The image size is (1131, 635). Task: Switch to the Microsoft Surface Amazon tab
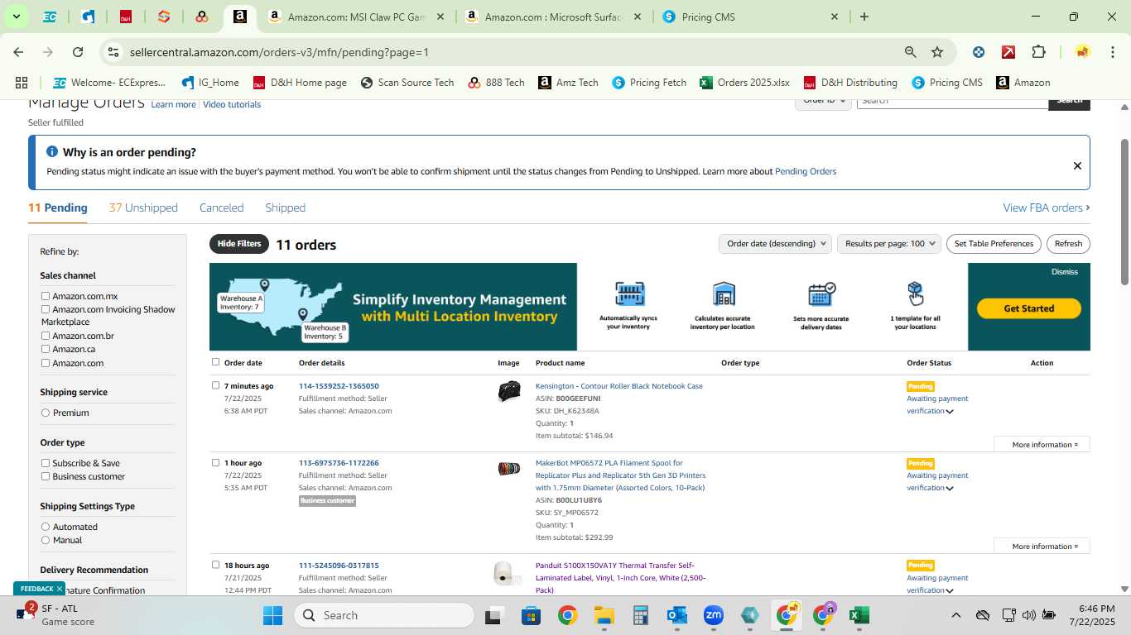point(553,17)
